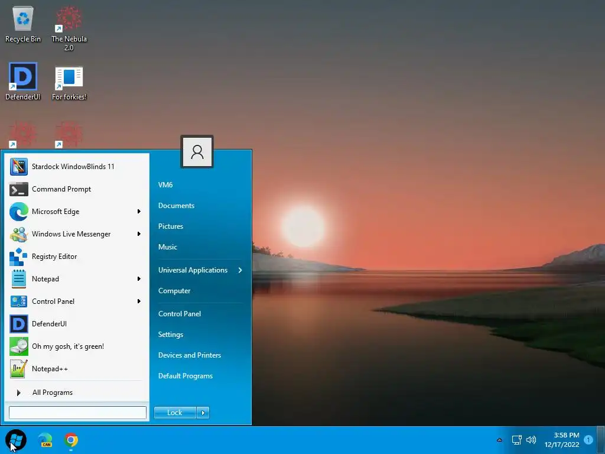Expand the Windows Live Messenger submenu arrow
Image resolution: width=605 pixels, height=454 pixels.
tap(139, 234)
